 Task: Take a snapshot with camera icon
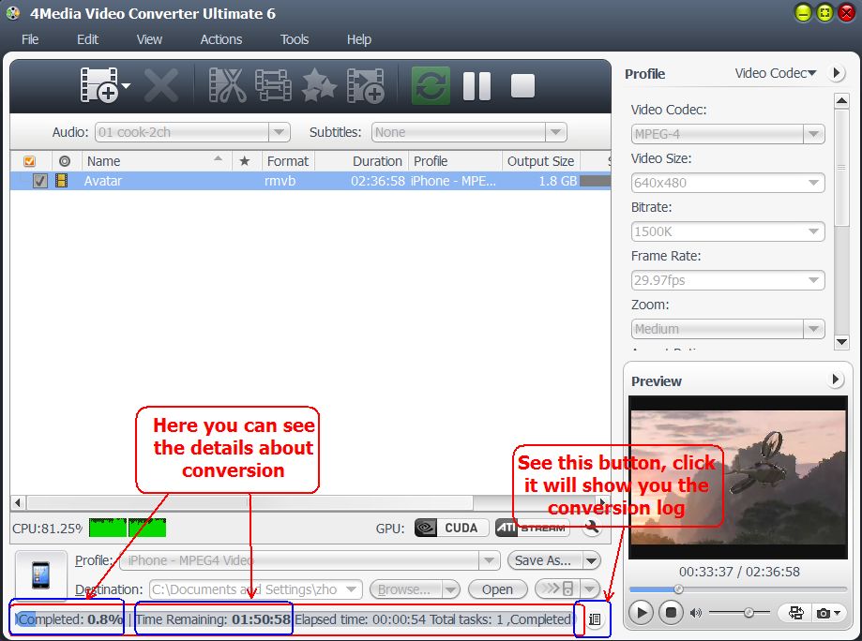[823, 613]
